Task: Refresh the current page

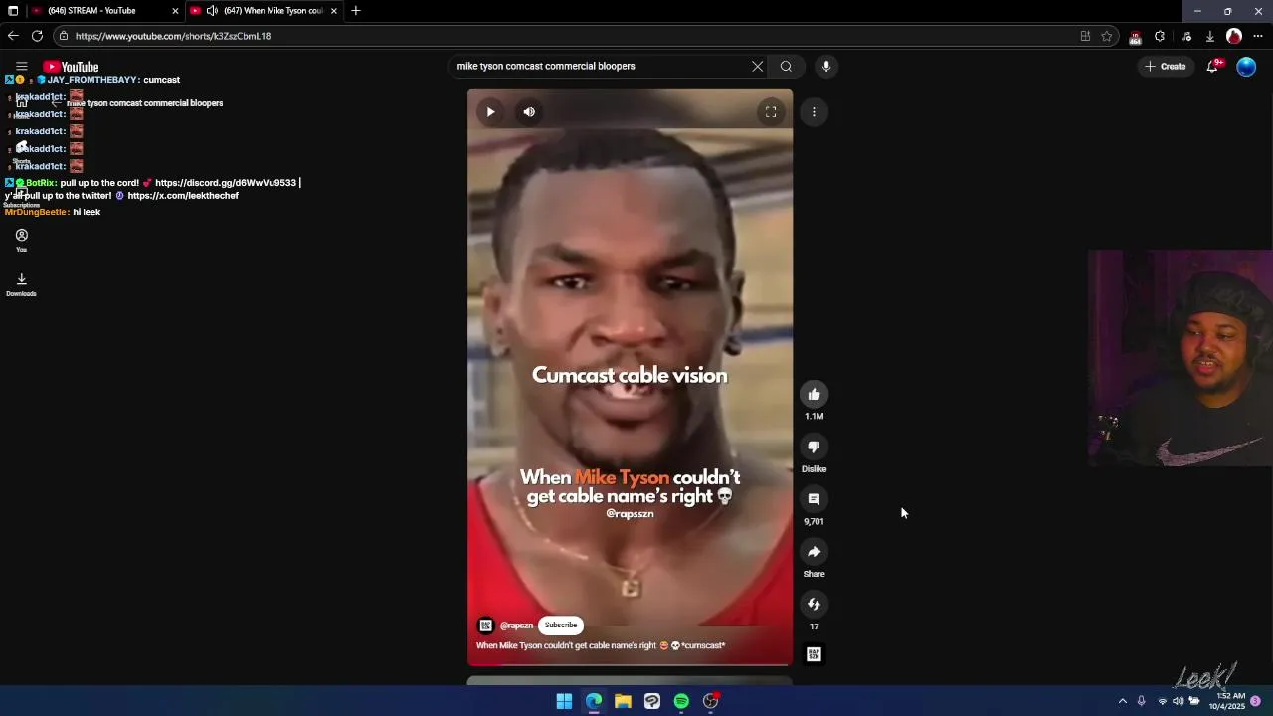Action: point(37,36)
